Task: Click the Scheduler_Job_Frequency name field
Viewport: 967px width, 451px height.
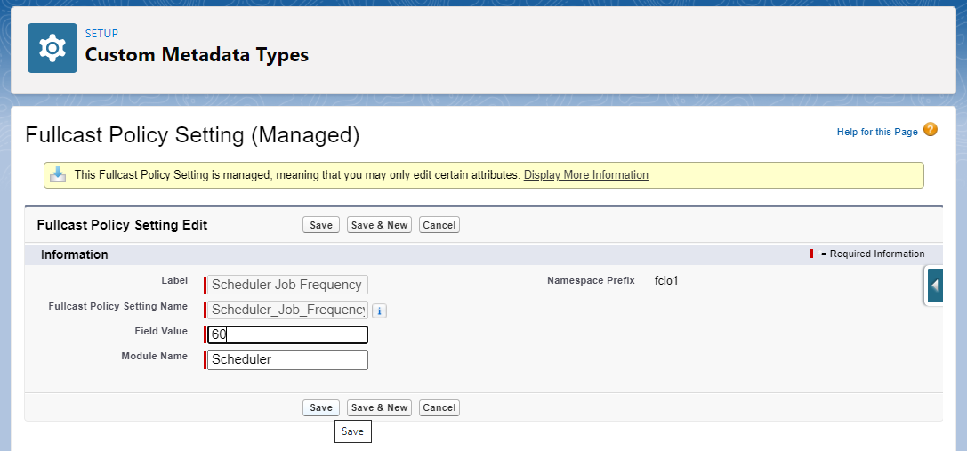Action: click(287, 310)
